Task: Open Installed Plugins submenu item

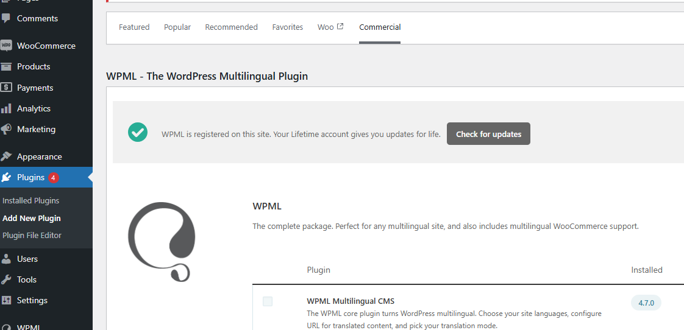Action: [x=31, y=201]
